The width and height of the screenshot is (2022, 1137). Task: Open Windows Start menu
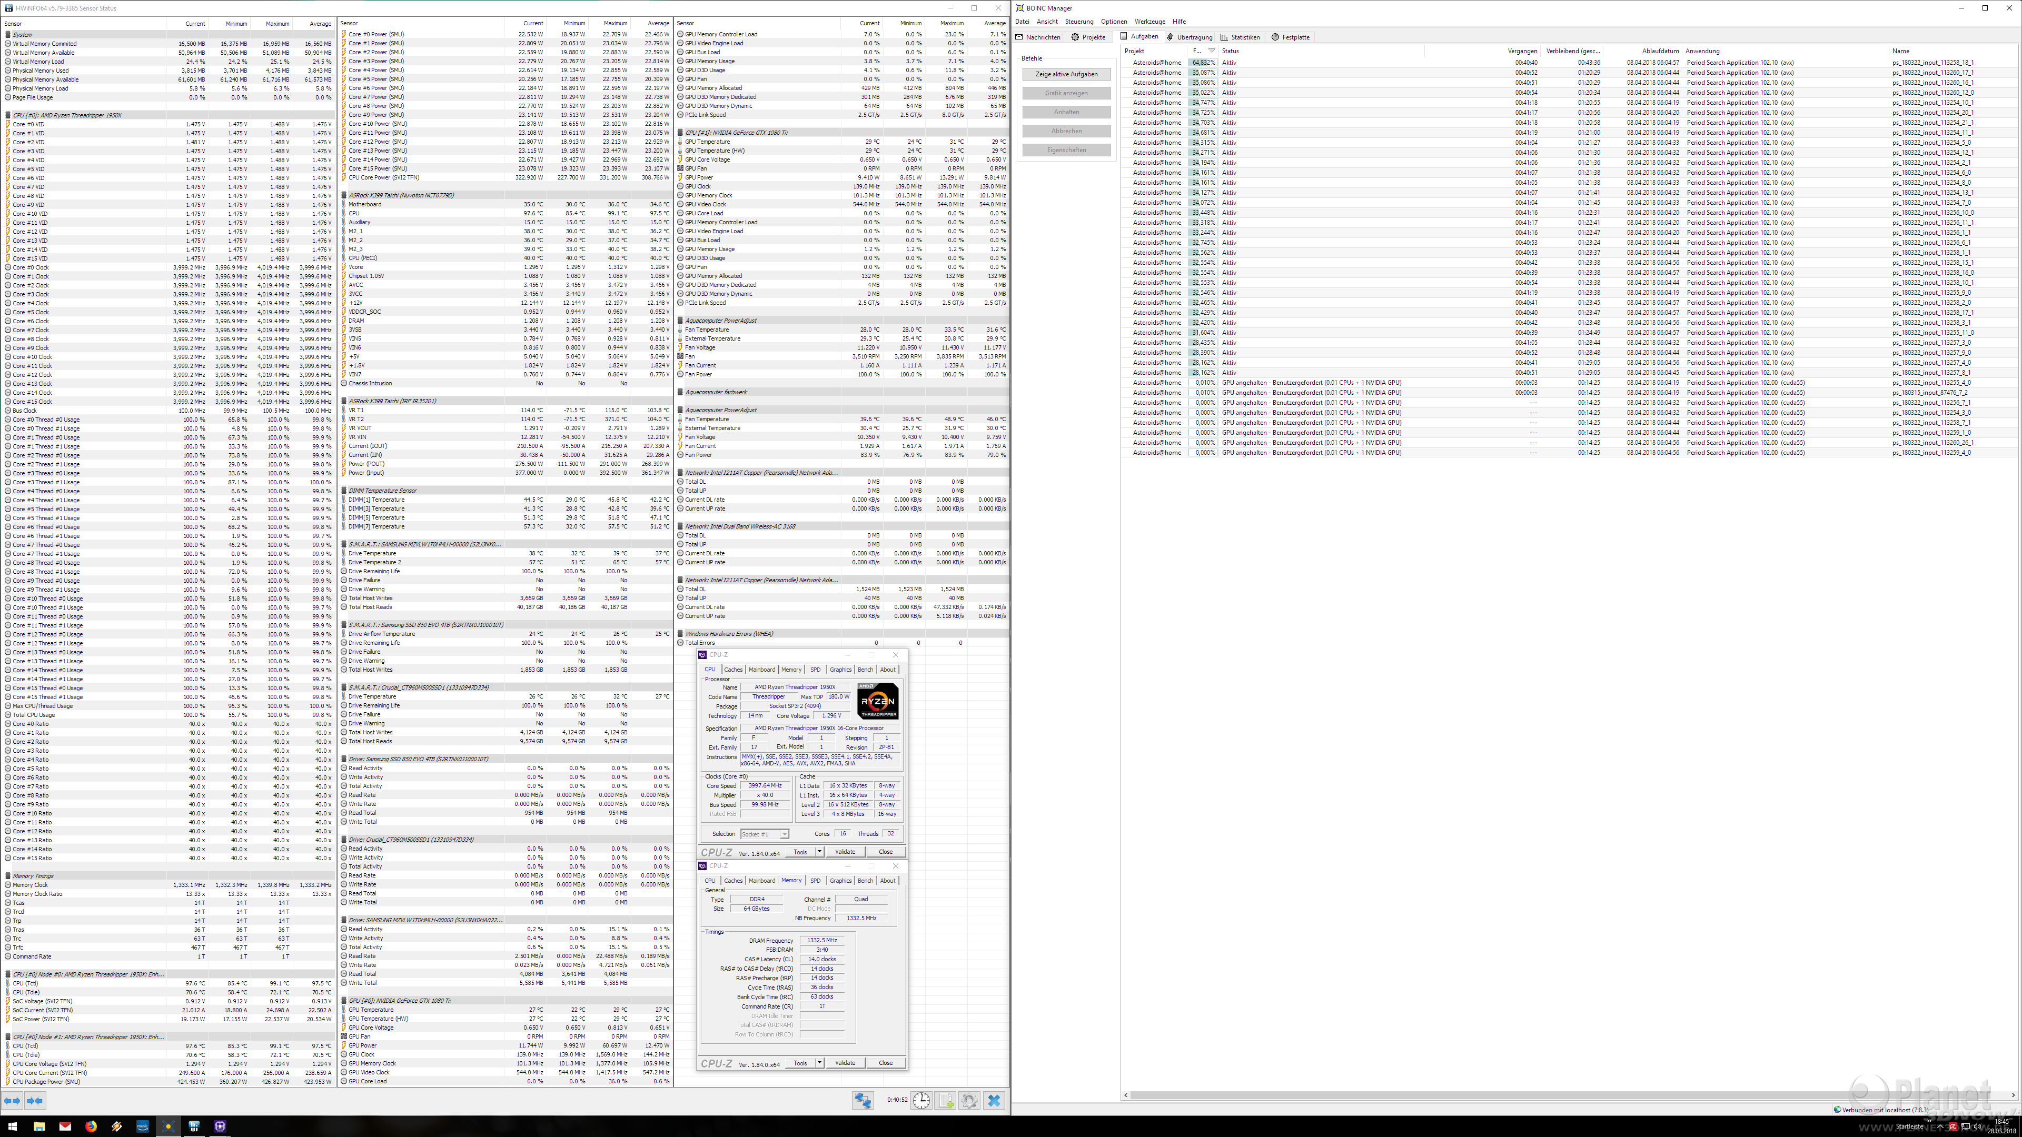click(x=13, y=1126)
